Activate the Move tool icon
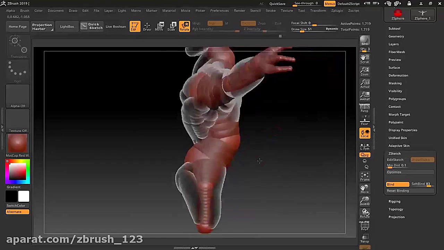The image size is (444, 250). [159, 26]
